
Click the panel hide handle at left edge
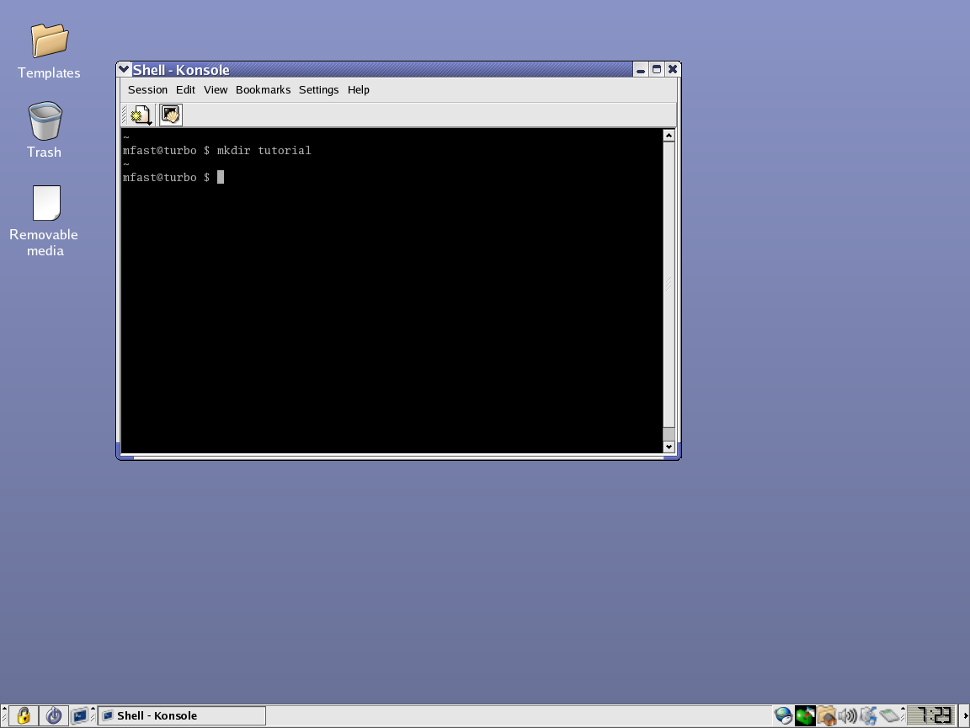[x=3, y=715]
